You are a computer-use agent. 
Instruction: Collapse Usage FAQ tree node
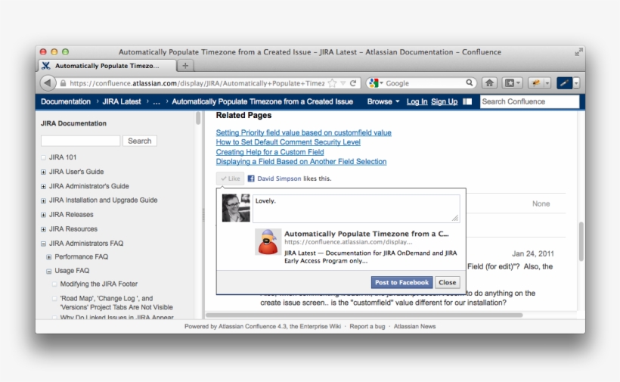point(49,271)
